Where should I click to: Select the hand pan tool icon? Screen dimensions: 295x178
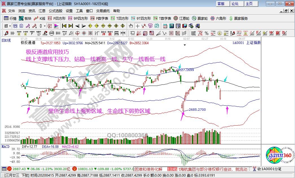pyautogui.click(x=131, y=26)
